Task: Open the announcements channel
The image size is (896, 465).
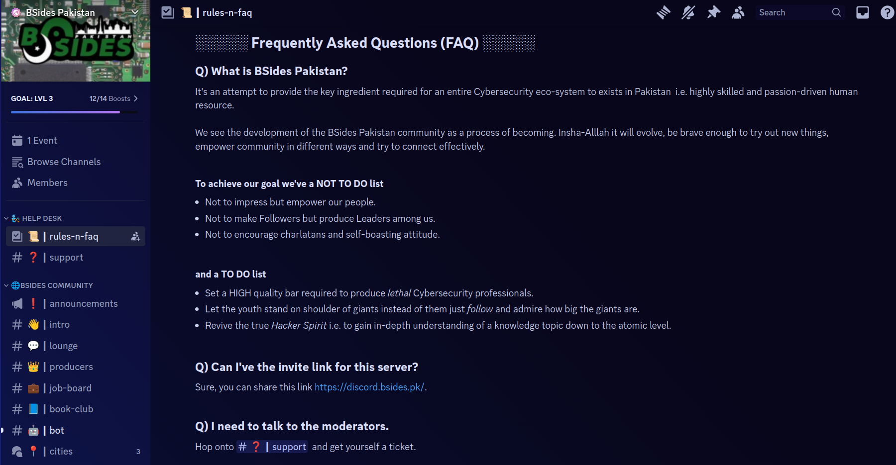Action: tap(83, 303)
